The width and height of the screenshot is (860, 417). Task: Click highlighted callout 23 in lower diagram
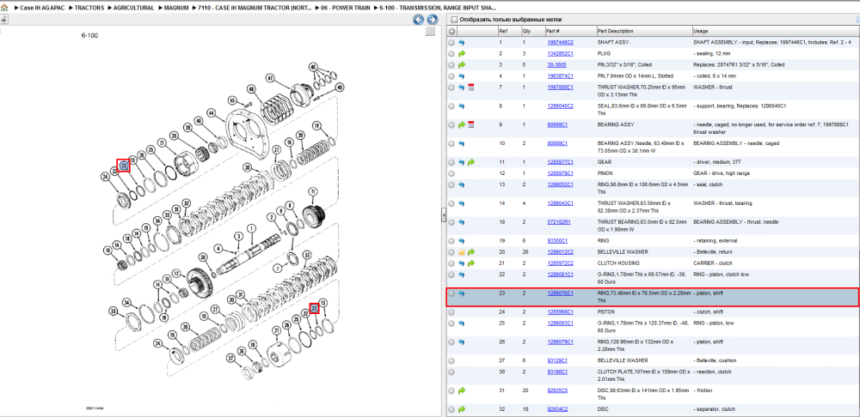314,309
